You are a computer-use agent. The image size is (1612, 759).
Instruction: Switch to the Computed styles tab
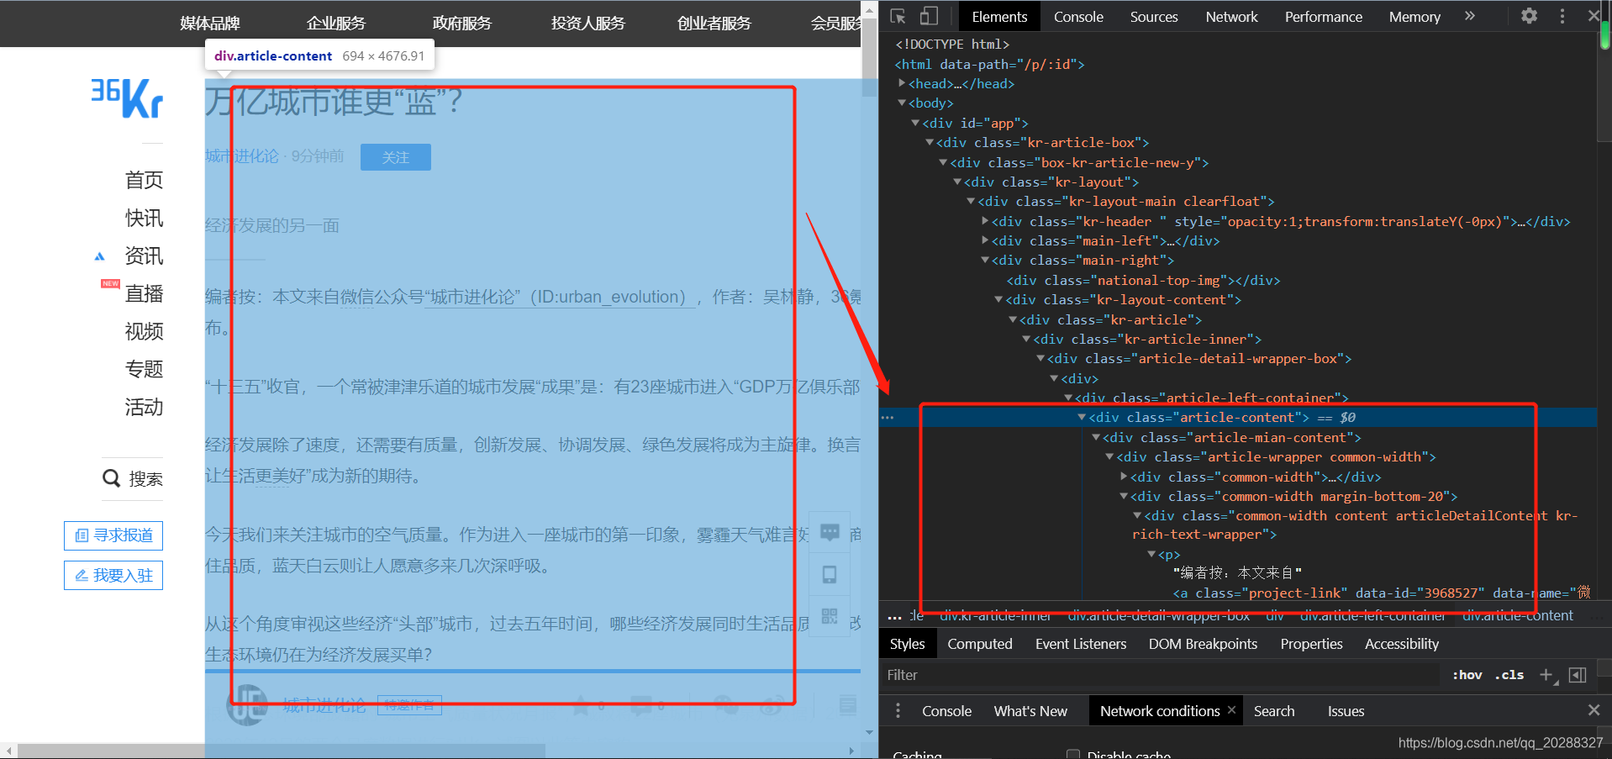(980, 644)
